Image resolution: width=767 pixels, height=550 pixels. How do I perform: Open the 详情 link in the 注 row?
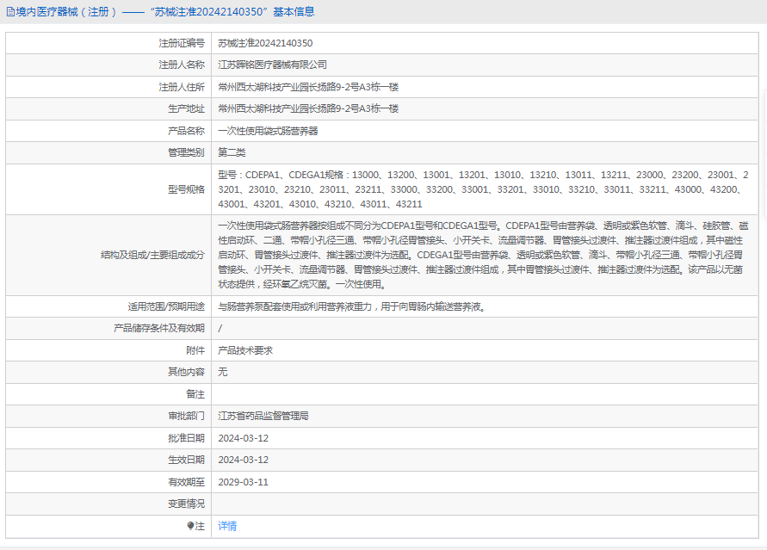click(x=227, y=526)
